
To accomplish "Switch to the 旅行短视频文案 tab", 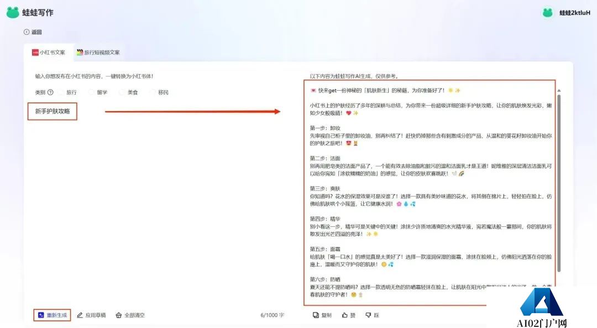I will [98, 52].
